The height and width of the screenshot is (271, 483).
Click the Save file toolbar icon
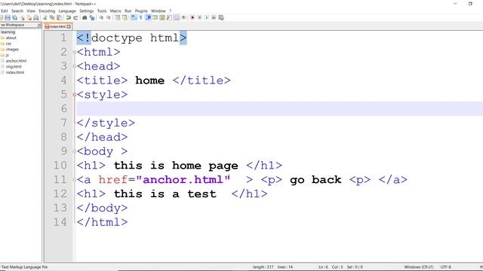pos(8,17)
